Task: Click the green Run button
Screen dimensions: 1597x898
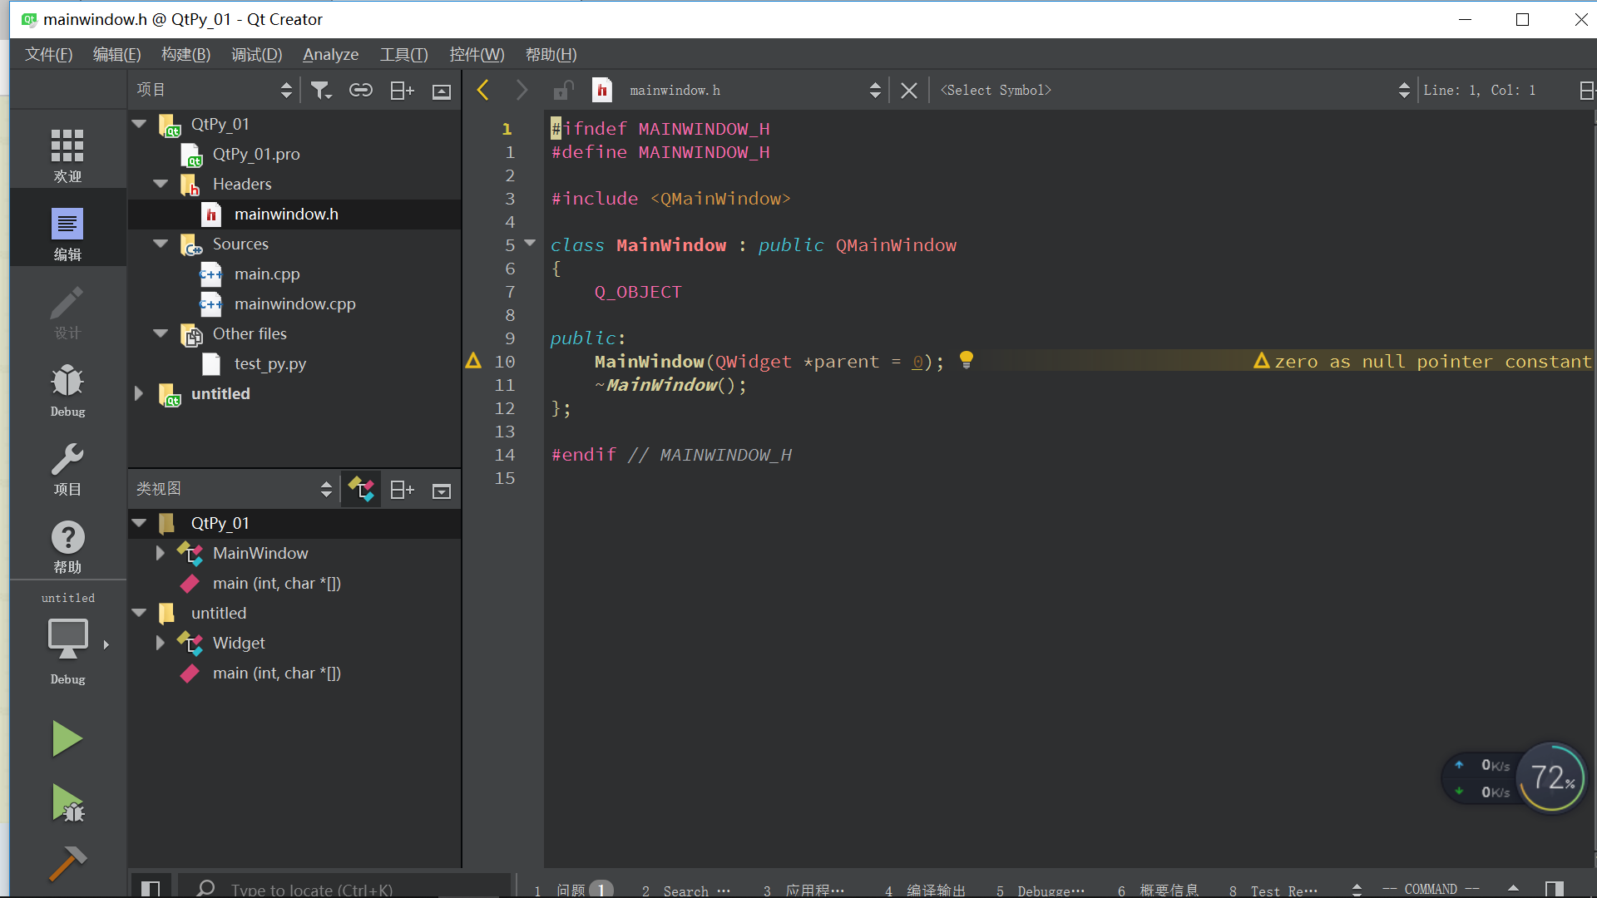Action: pos(67,738)
